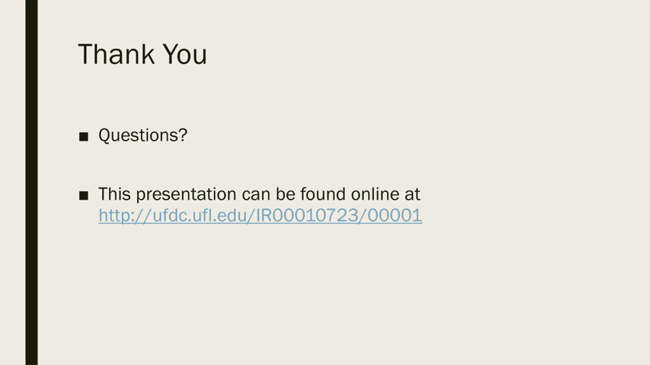Click the word "found" in the second bullet
The width and height of the screenshot is (650, 365).
click(323, 194)
